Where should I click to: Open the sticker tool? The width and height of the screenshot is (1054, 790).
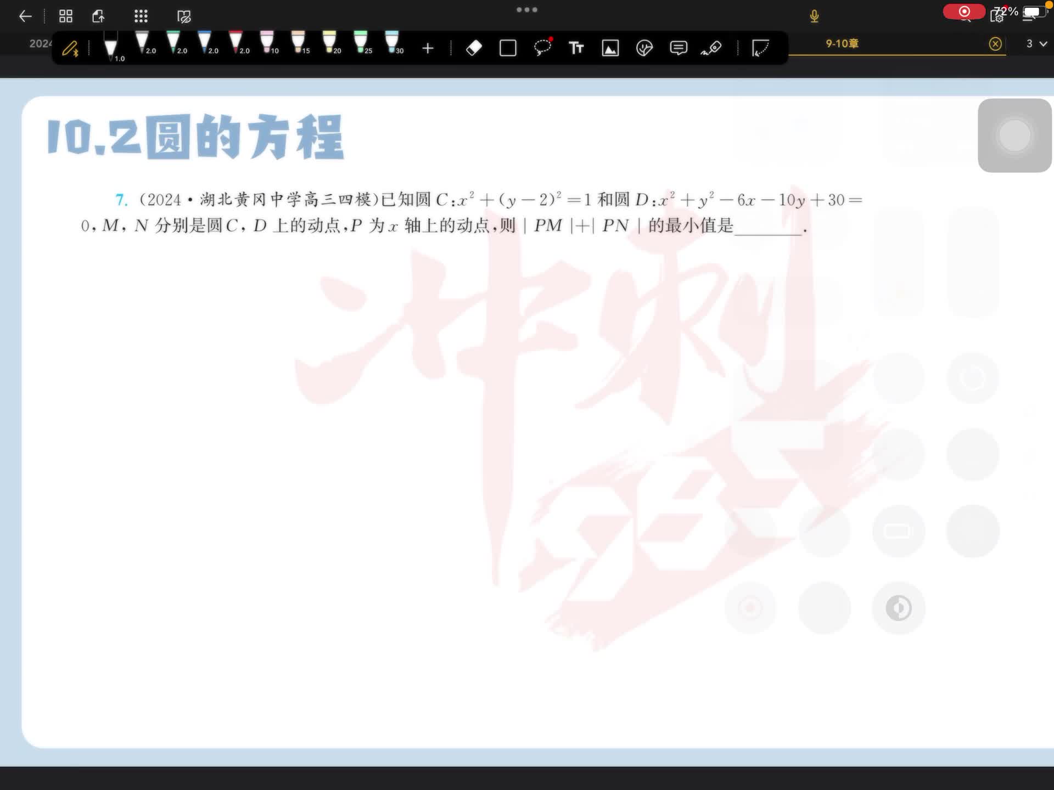pyautogui.click(x=644, y=48)
